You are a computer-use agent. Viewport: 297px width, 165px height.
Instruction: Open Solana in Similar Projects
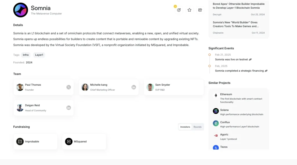click(224, 110)
